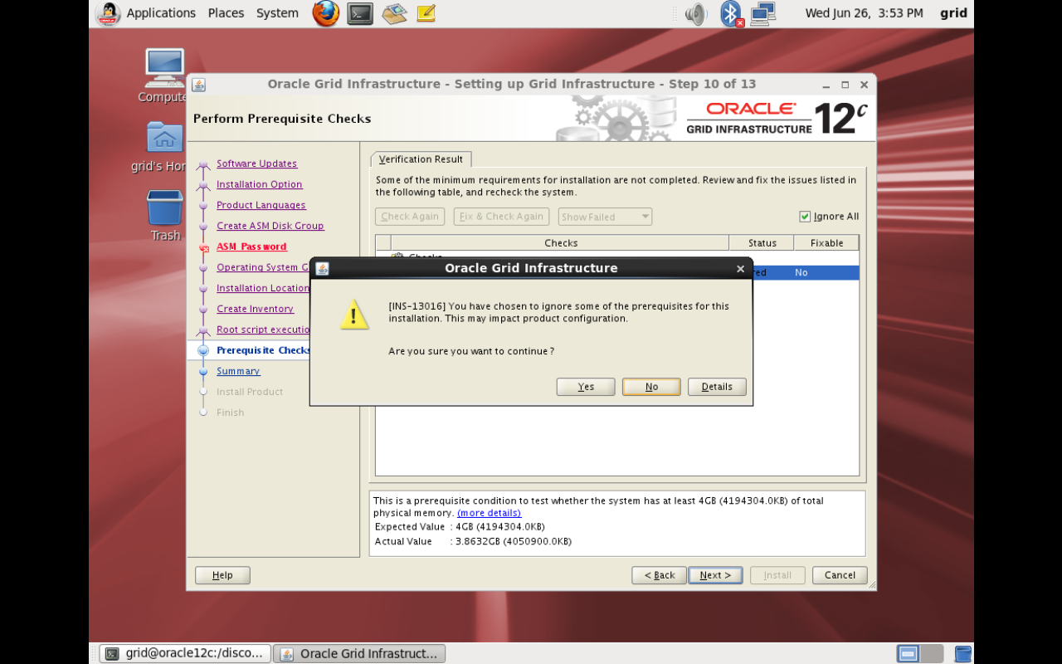Open the grid user menu
Image resolution: width=1062 pixels, height=664 pixels.
(953, 13)
